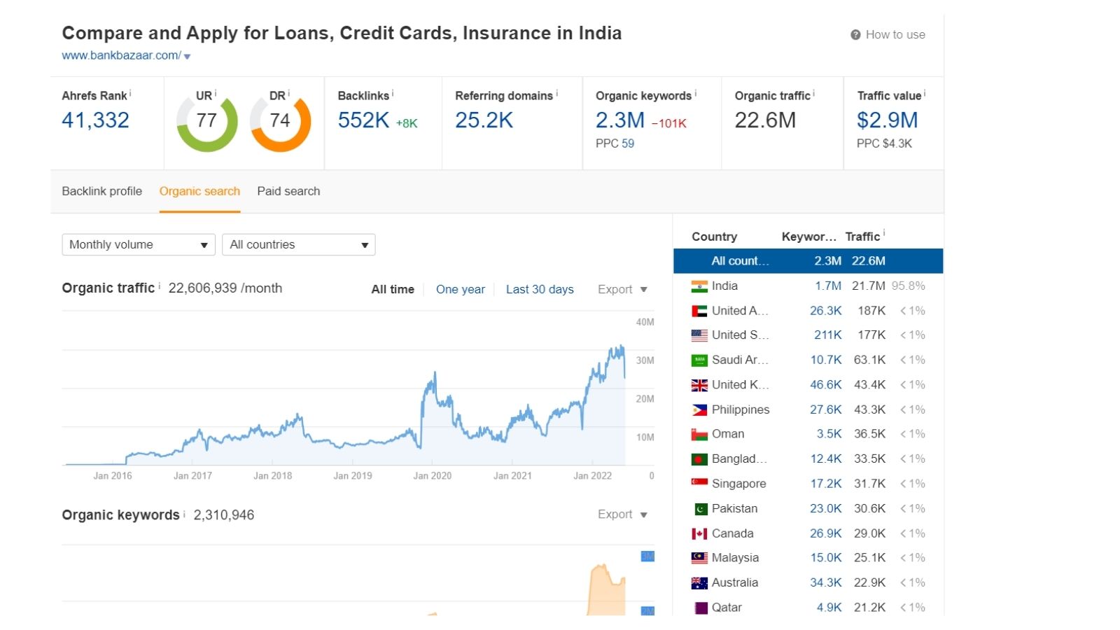Click the United States flag icon
1120x630 pixels.
699,335
